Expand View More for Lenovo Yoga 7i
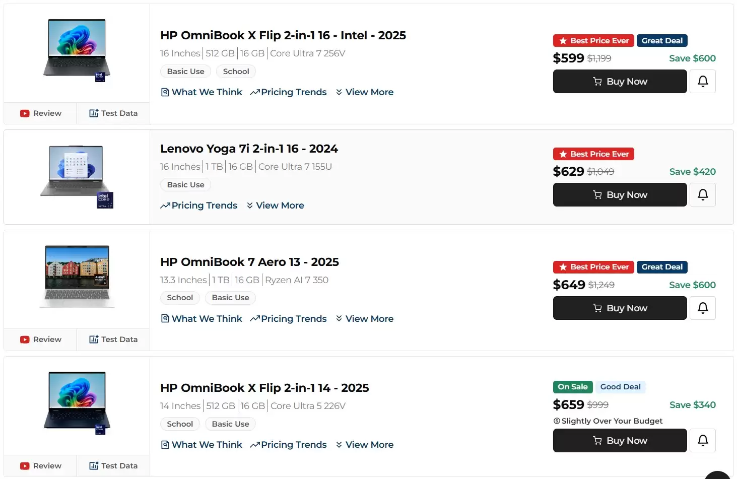Viewport: 737px width, 479px height. click(x=275, y=206)
